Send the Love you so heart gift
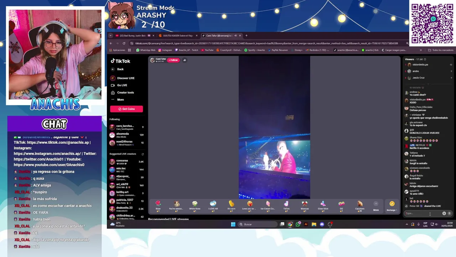 click(250, 206)
